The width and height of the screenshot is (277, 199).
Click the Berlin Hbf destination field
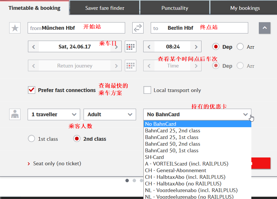tap(199, 28)
